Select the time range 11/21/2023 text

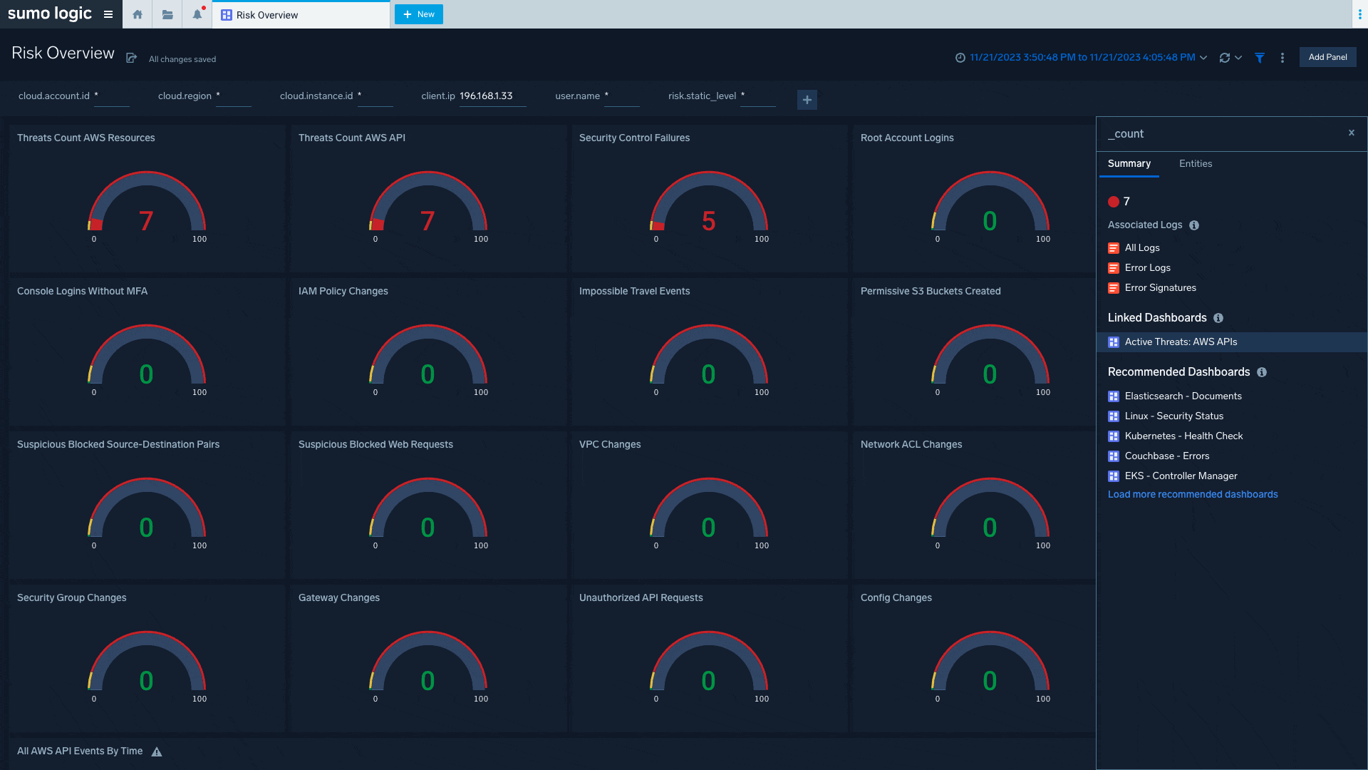[x=1082, y=58]
